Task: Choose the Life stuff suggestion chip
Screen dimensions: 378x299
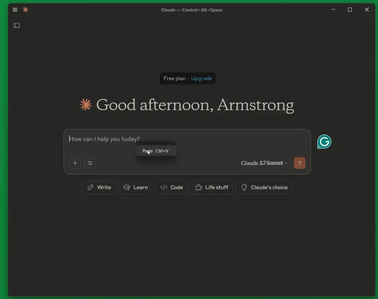Action: click(211, 187)
